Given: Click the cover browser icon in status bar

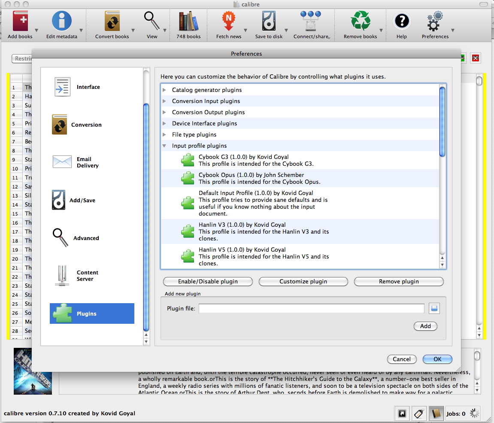Looking at the screenshot, I should coord(402,414).
